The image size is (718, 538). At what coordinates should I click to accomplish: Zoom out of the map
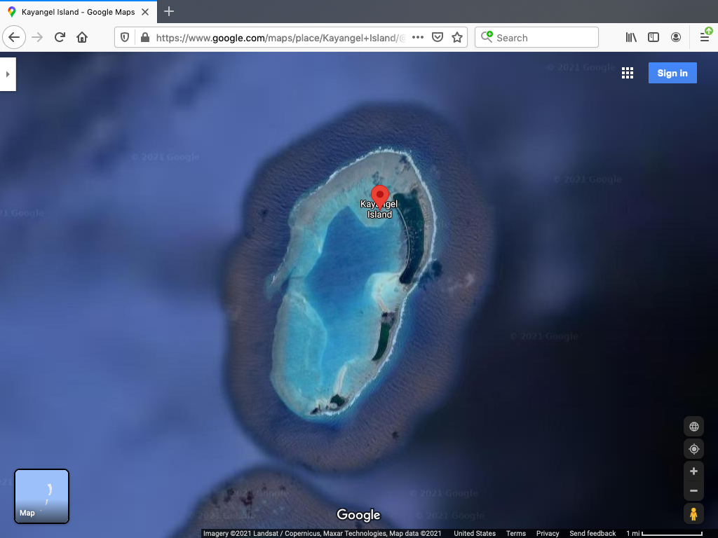[x=693, y=491]
